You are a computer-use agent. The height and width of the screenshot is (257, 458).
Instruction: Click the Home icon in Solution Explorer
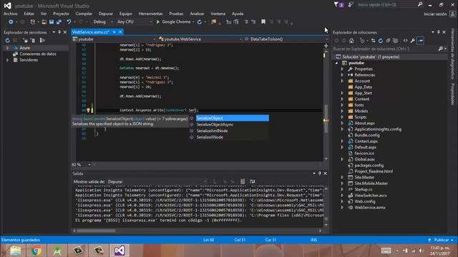pos(351,41)
